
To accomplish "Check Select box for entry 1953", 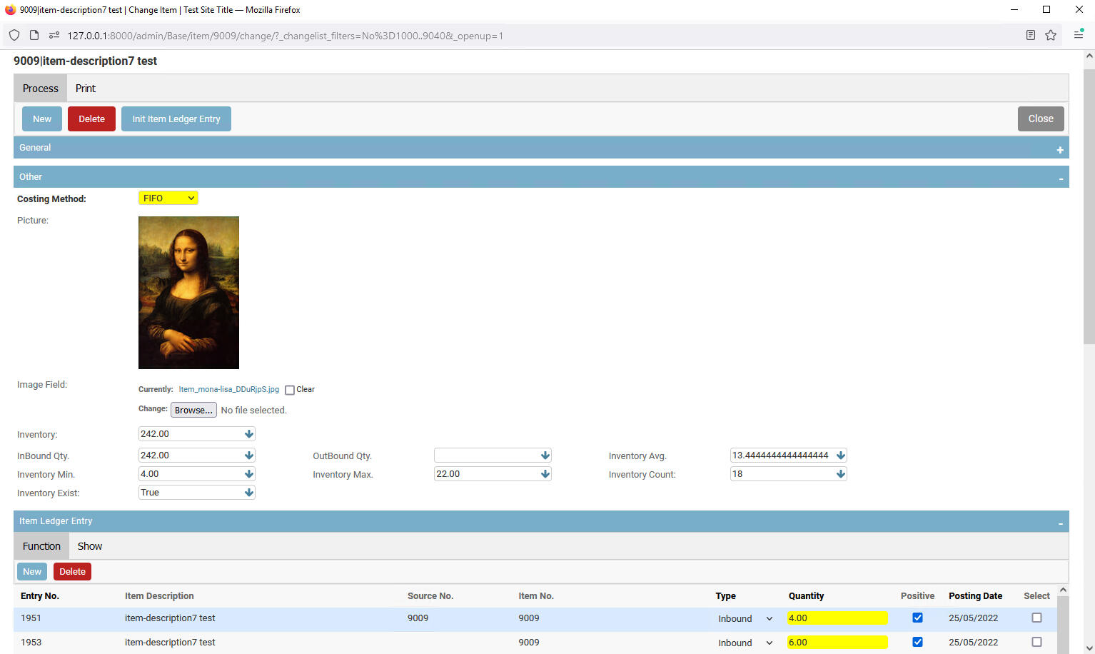I will click(x=1036, y=643).
